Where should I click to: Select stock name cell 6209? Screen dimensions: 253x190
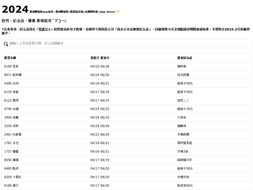pyautogui.click(x=13, y=177)
